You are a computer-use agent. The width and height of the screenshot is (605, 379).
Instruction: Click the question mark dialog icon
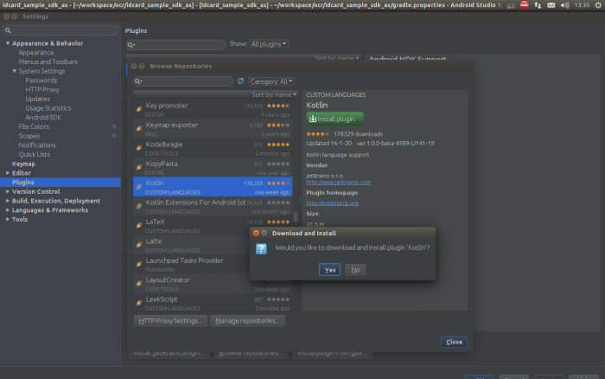click(261, 249)
